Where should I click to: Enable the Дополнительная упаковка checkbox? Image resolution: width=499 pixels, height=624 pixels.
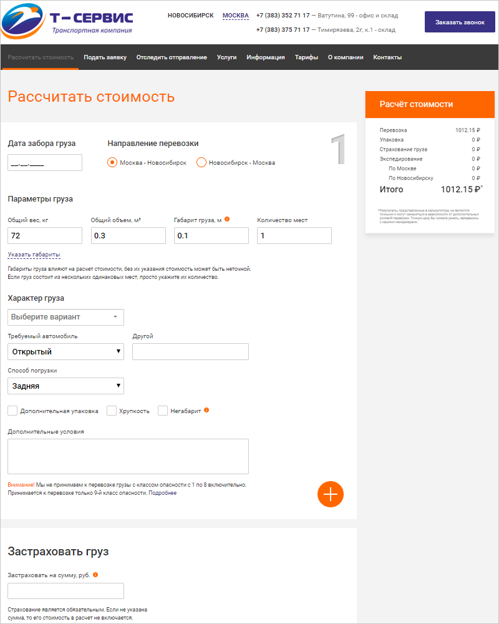pos(12,411)
